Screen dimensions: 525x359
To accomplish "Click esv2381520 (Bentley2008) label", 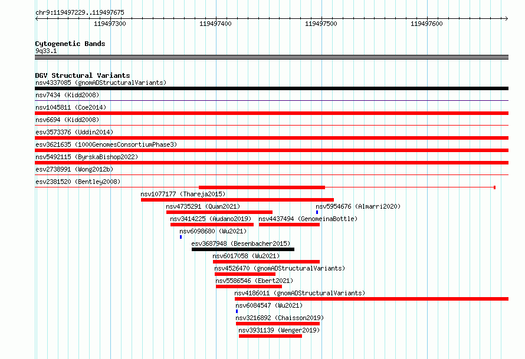I will point(78,182).
